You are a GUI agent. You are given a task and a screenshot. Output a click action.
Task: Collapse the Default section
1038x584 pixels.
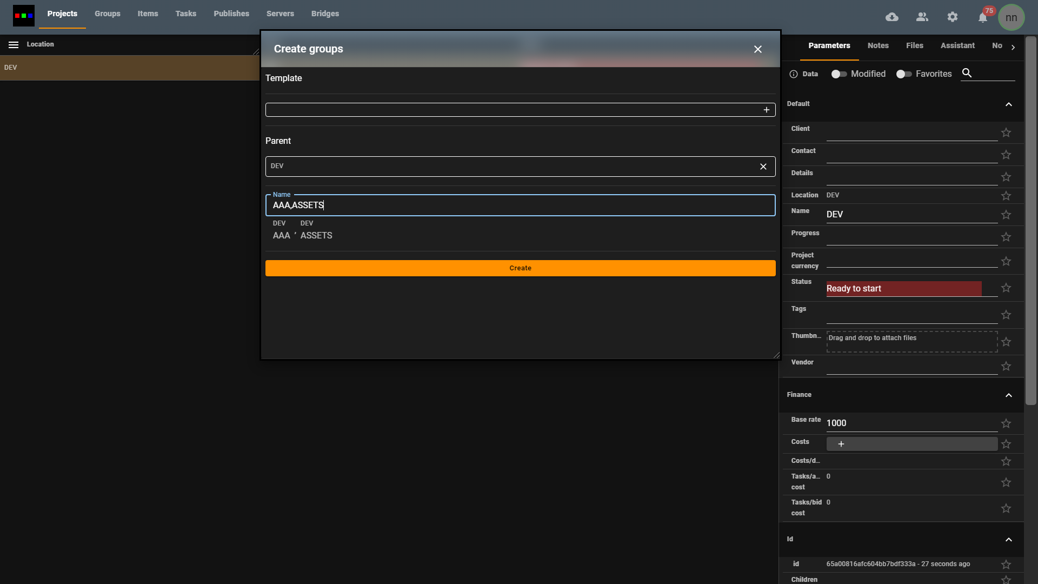tap(1008, 104)
